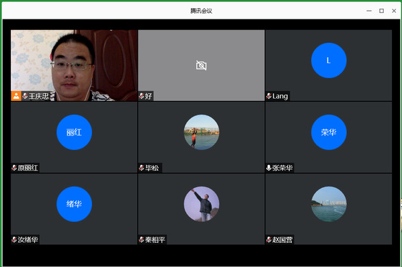Click 秦相平's profile photo avatar
This screenshot has height=267, width=402.
pos(202,204)
